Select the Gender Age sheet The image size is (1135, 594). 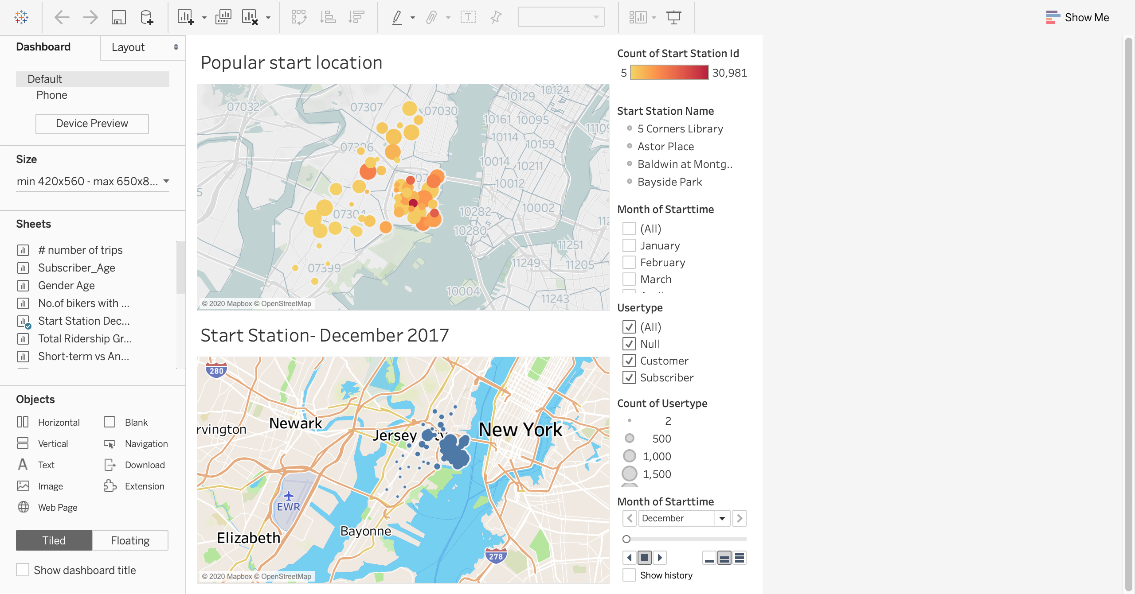(x=67, y=285)
